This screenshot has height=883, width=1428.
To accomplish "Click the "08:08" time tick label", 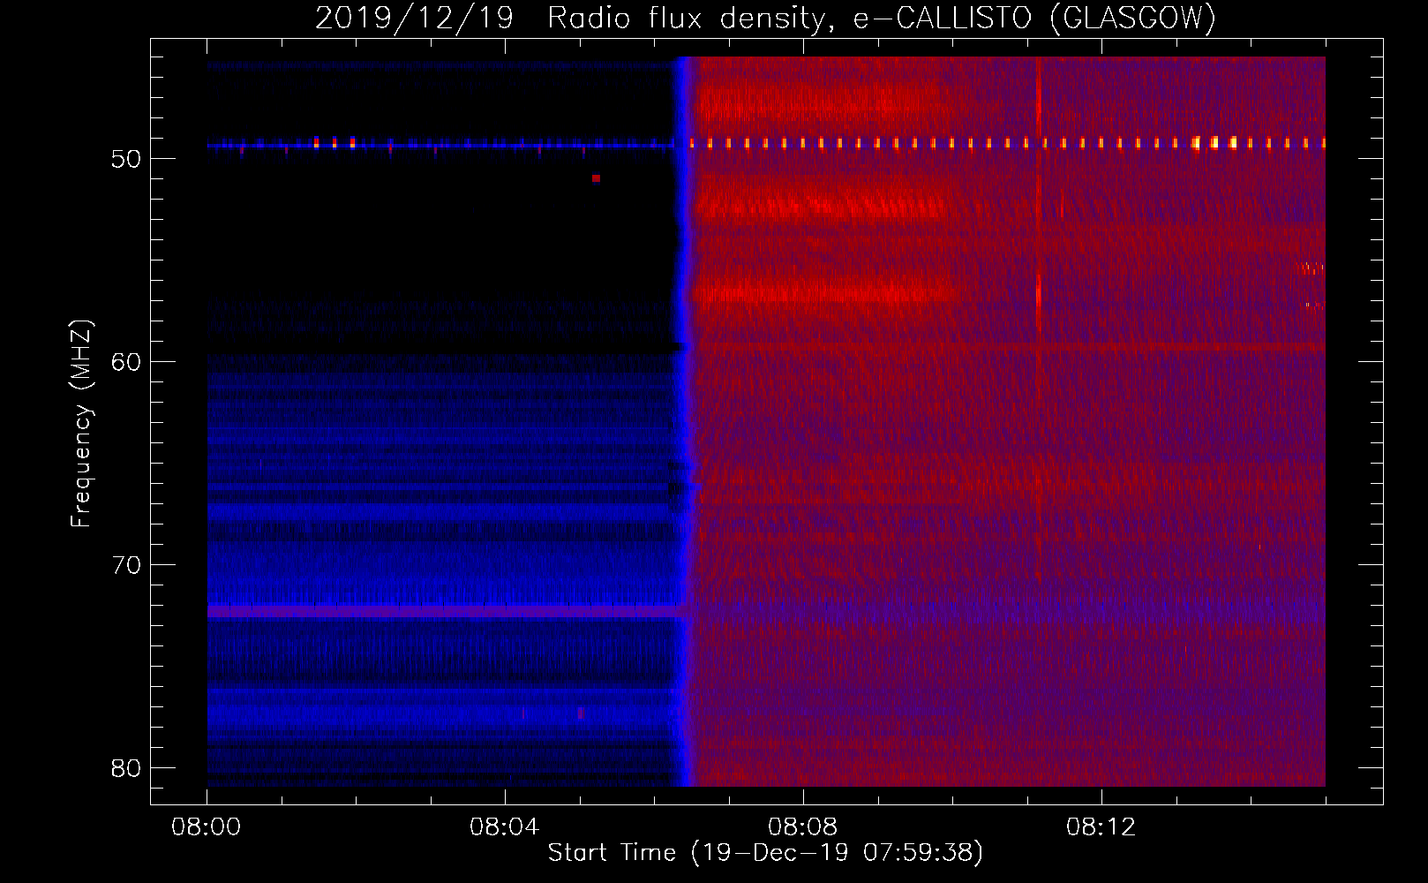I will [803, 827].
